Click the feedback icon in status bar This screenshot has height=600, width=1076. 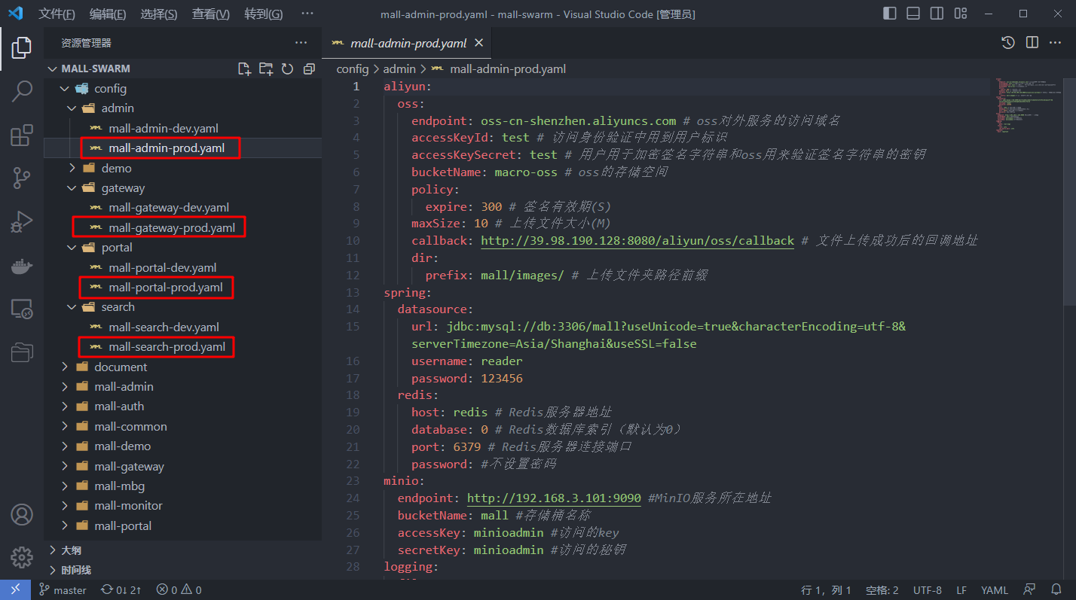(x=1029, y=590)
